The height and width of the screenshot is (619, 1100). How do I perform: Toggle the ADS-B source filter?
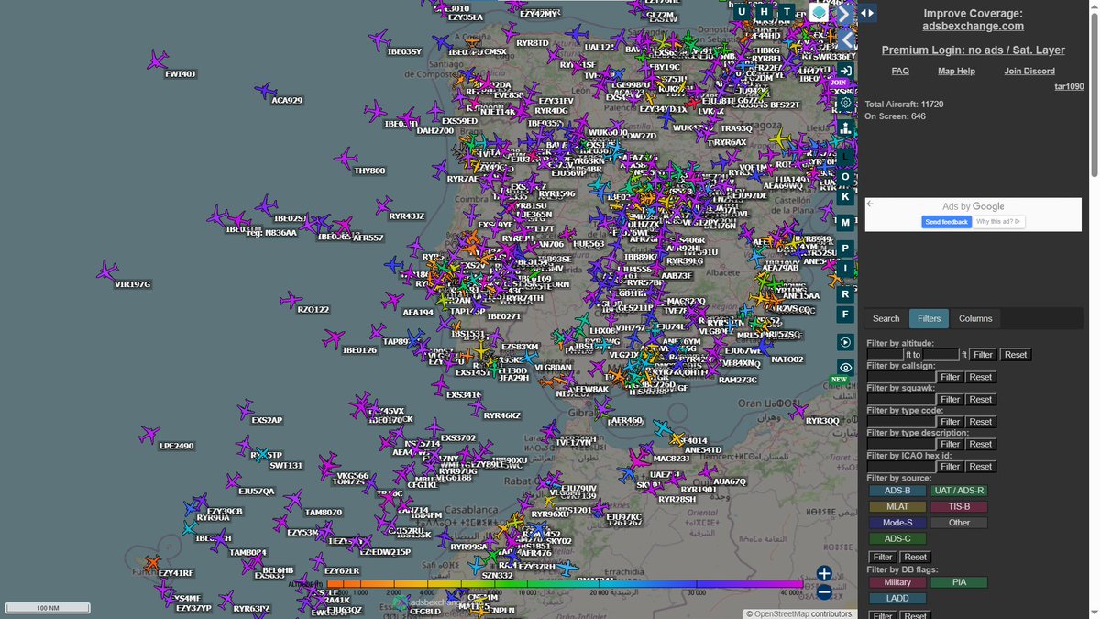896,491
